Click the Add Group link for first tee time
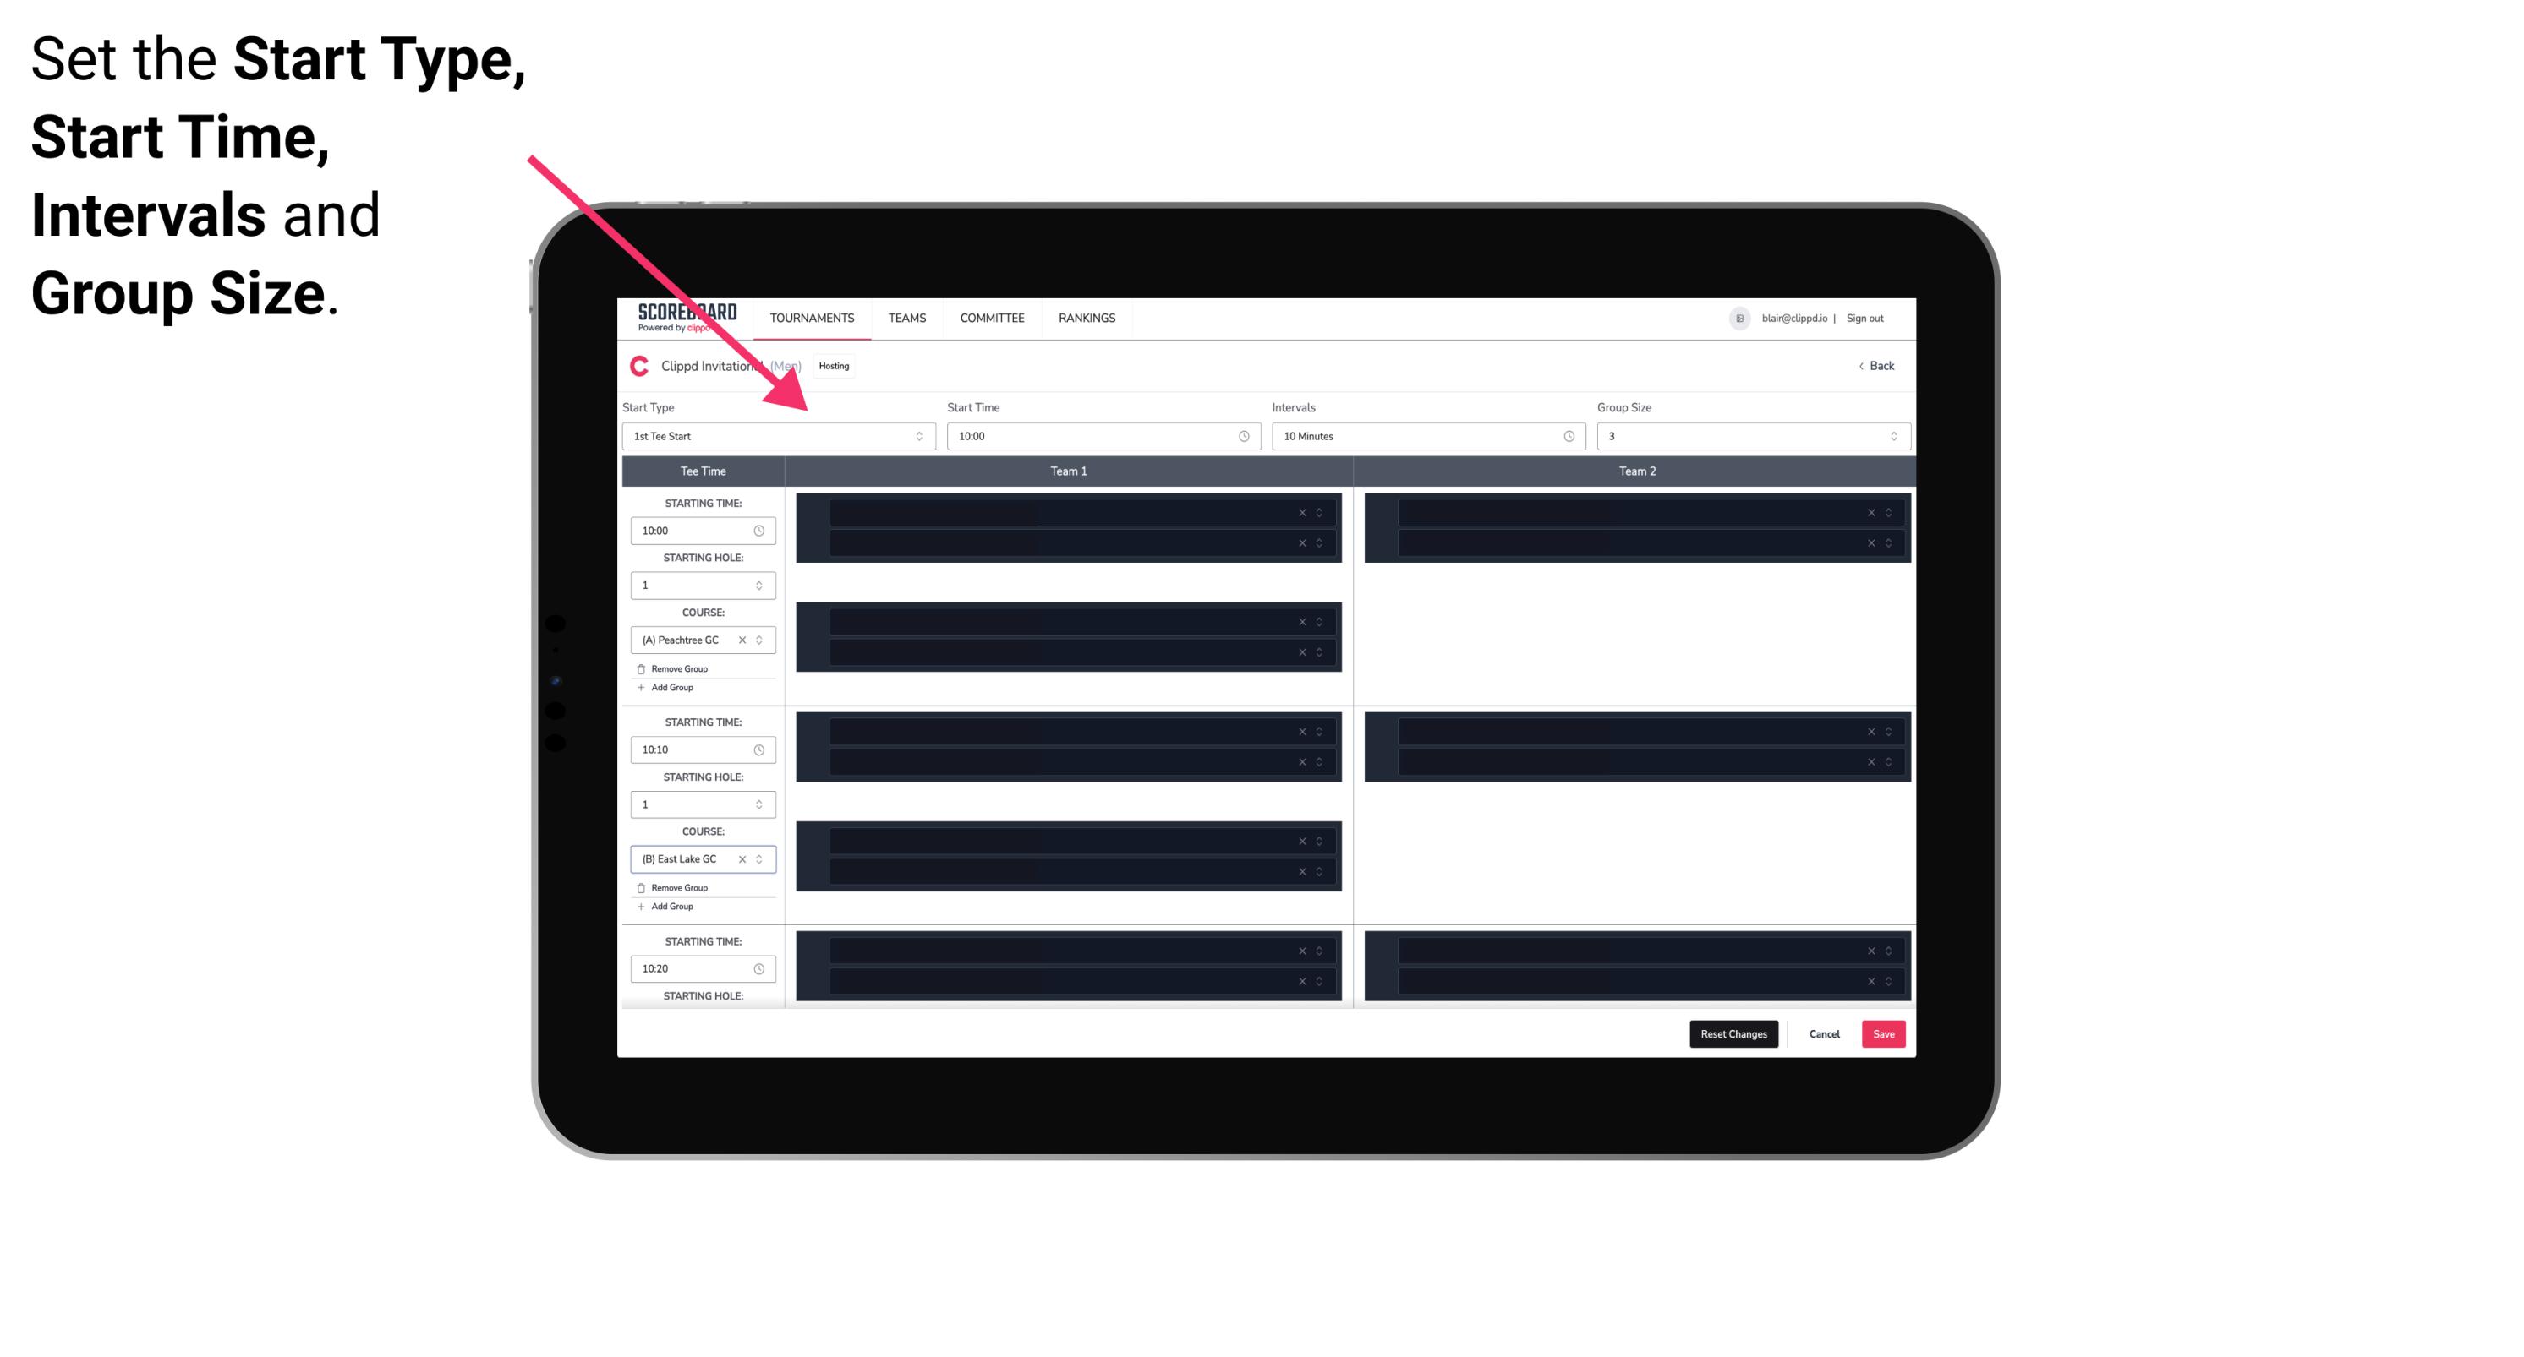This screenshot has width=2524, height=1357. pos(672,689)
